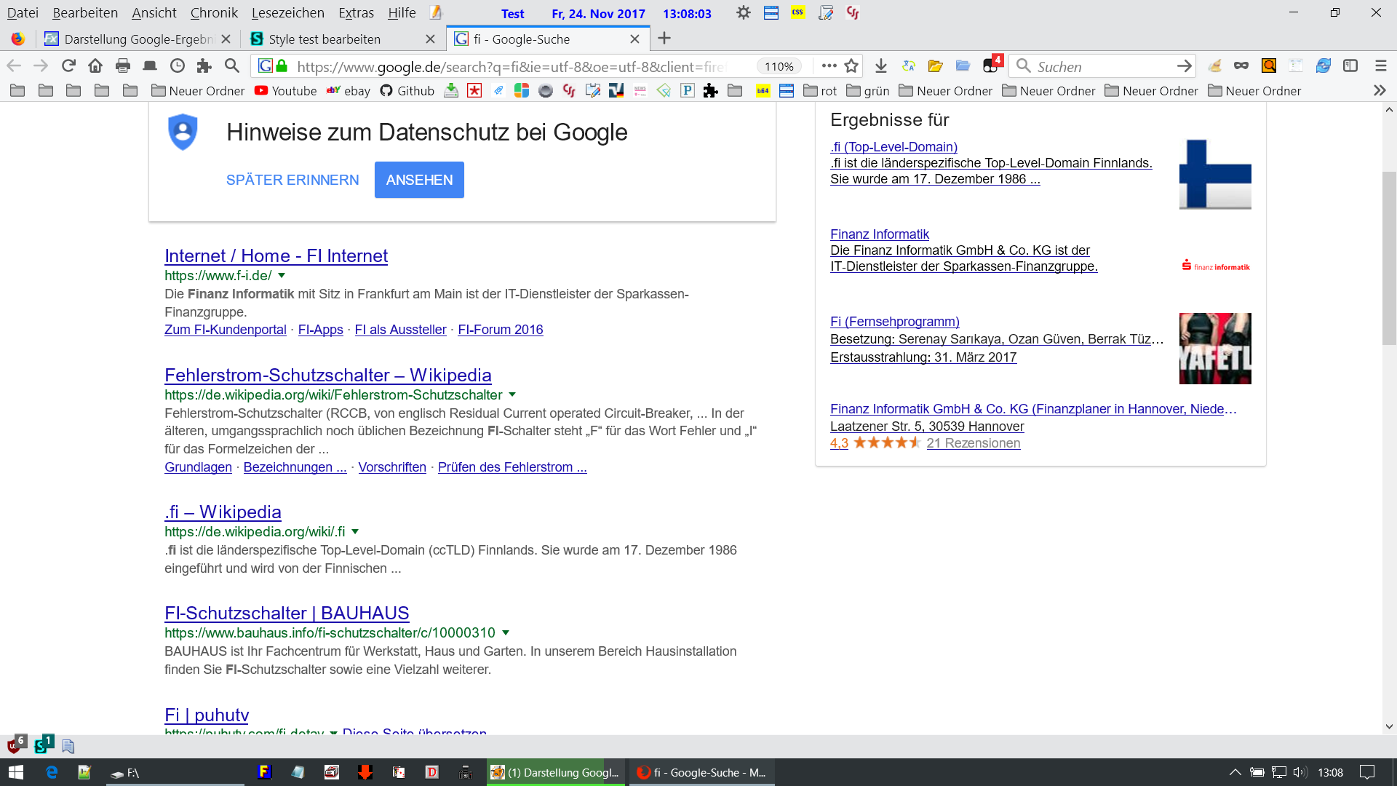Open the history clock icon
1397x786 pixels.
tap(177, 66)
